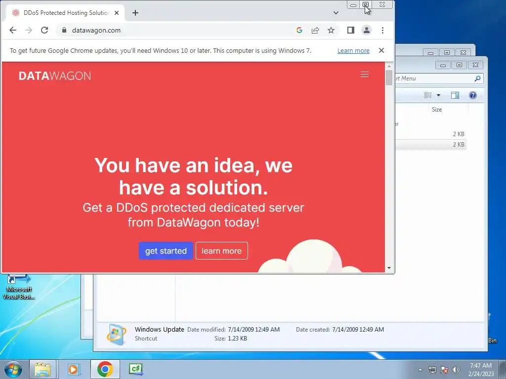Open the Windows Start orb
The height and width of the screenshot is (379, 506).
click(13, 369)
